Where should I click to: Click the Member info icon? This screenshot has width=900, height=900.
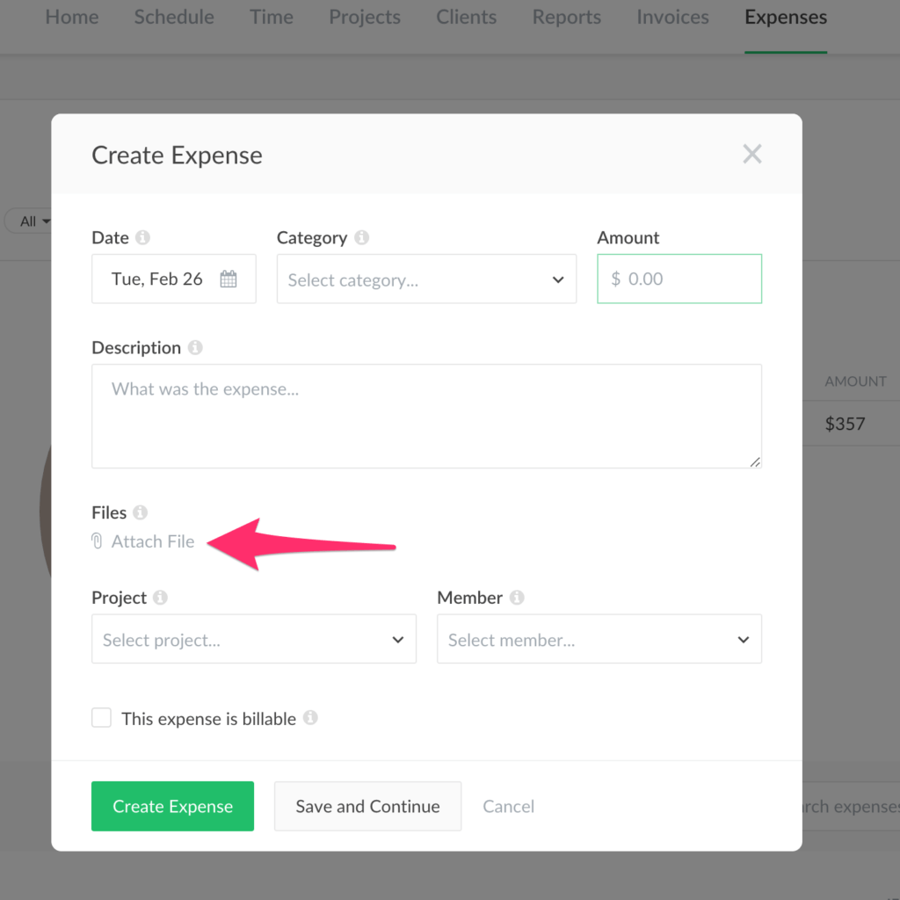(x=518, y=597)
